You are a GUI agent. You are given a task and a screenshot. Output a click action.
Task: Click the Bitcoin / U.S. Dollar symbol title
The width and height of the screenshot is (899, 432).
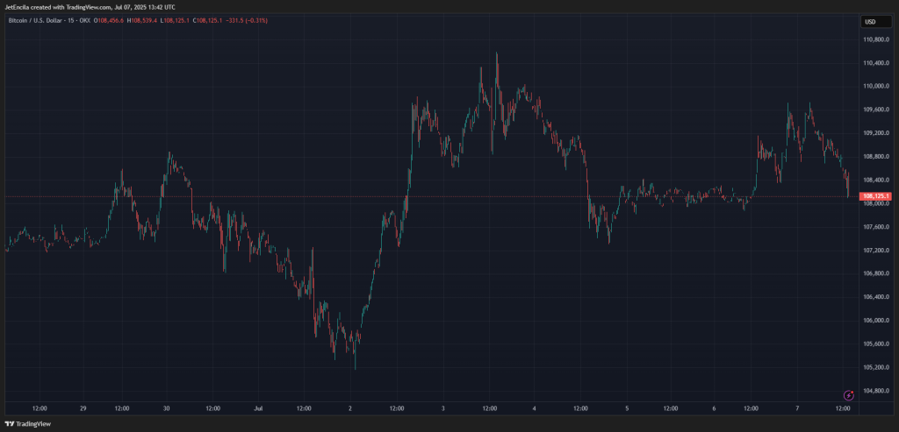tap(46, 20)
